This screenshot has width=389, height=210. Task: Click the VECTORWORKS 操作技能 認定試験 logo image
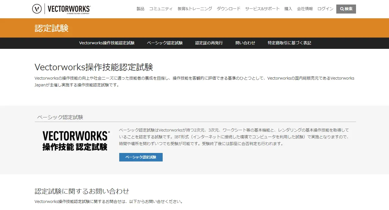76,140
